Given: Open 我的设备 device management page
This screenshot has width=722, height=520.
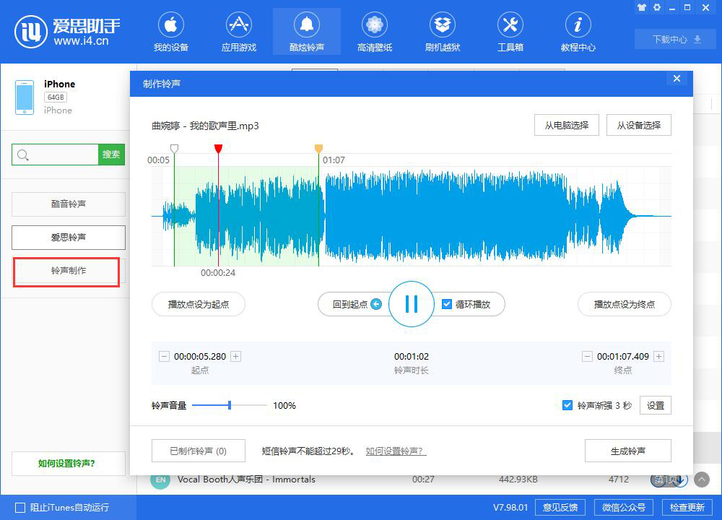Looking at the screenshot, I should tap(170, 31).
